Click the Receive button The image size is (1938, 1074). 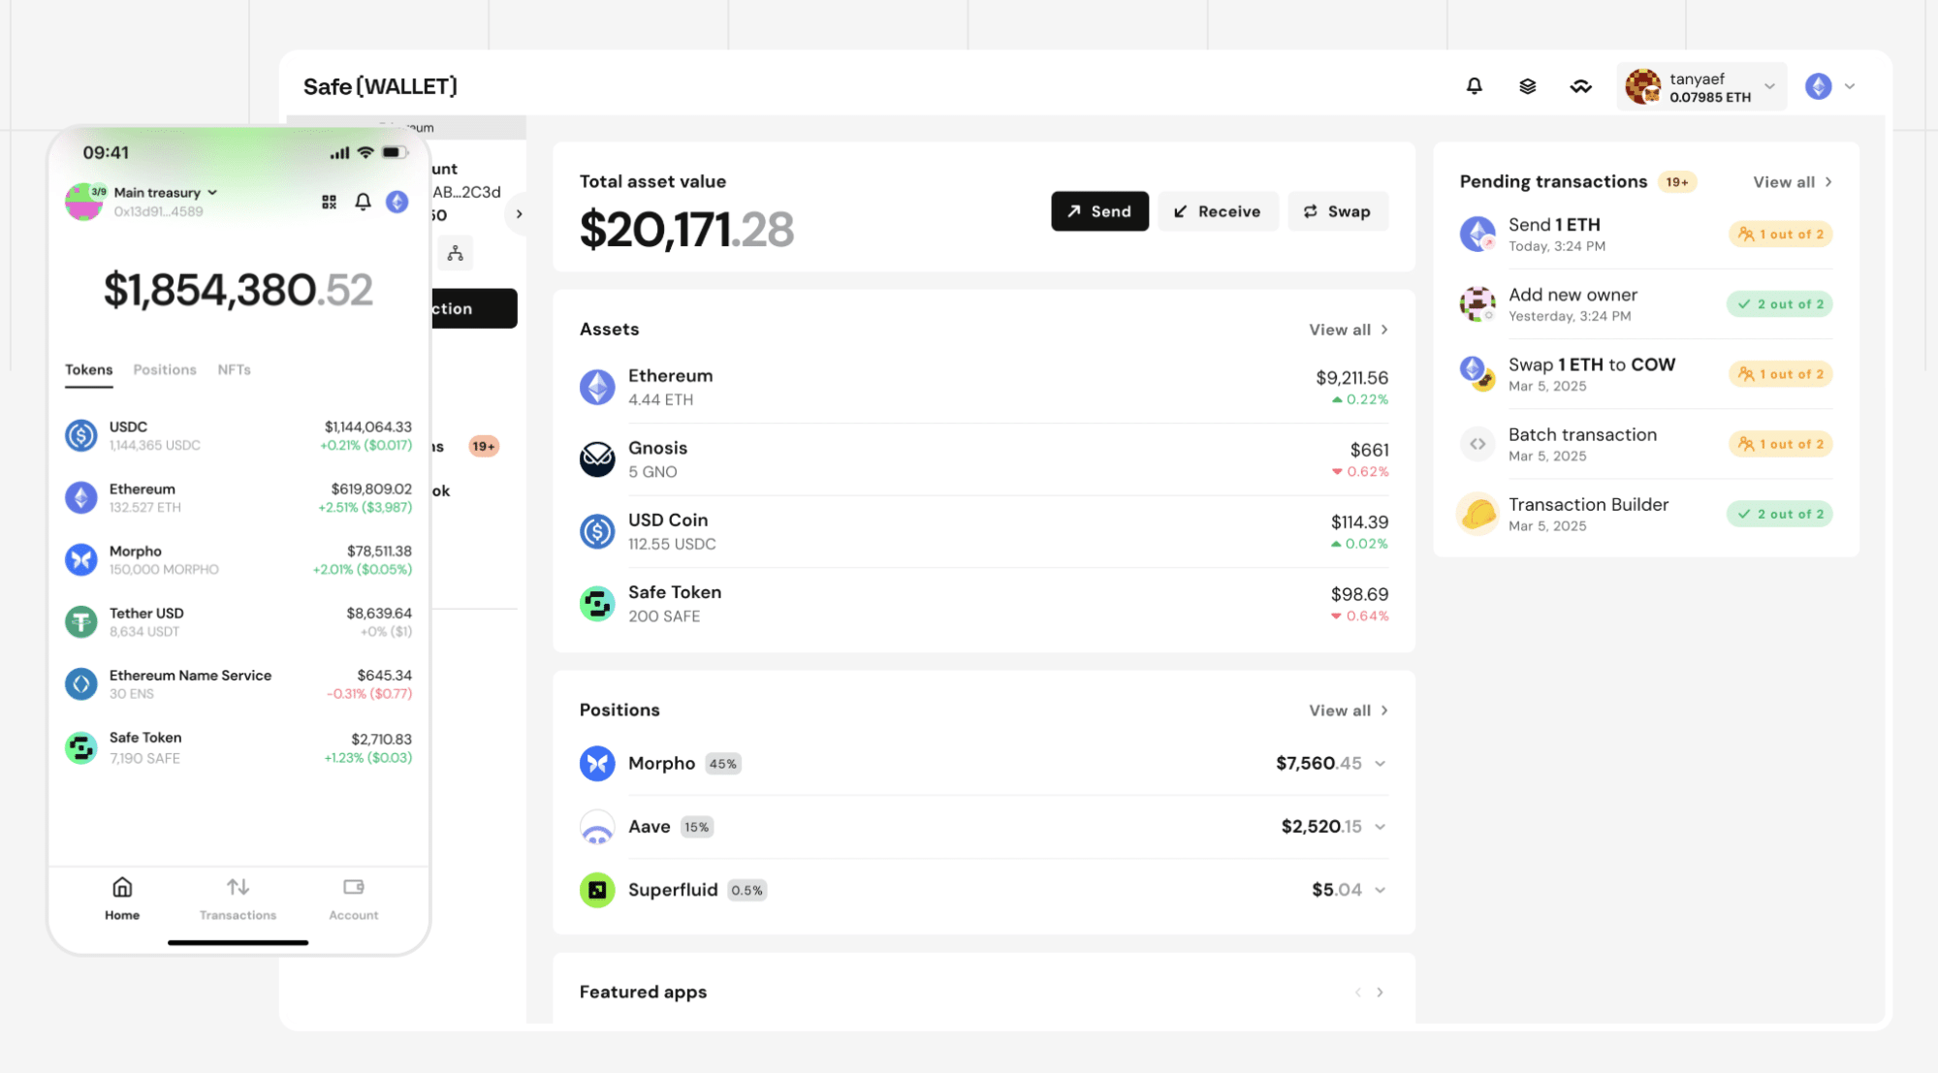click(1218, 211)
